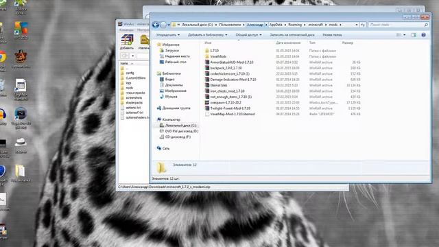
Task: Select orespawn-1.7.10-20.2 archive icon
Action: [207, 102]
